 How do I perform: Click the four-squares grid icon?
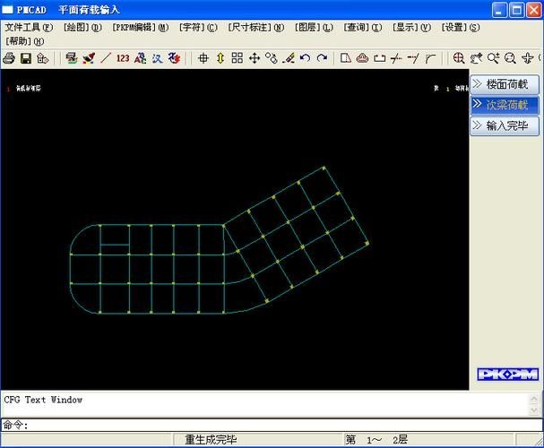point(237,58)
